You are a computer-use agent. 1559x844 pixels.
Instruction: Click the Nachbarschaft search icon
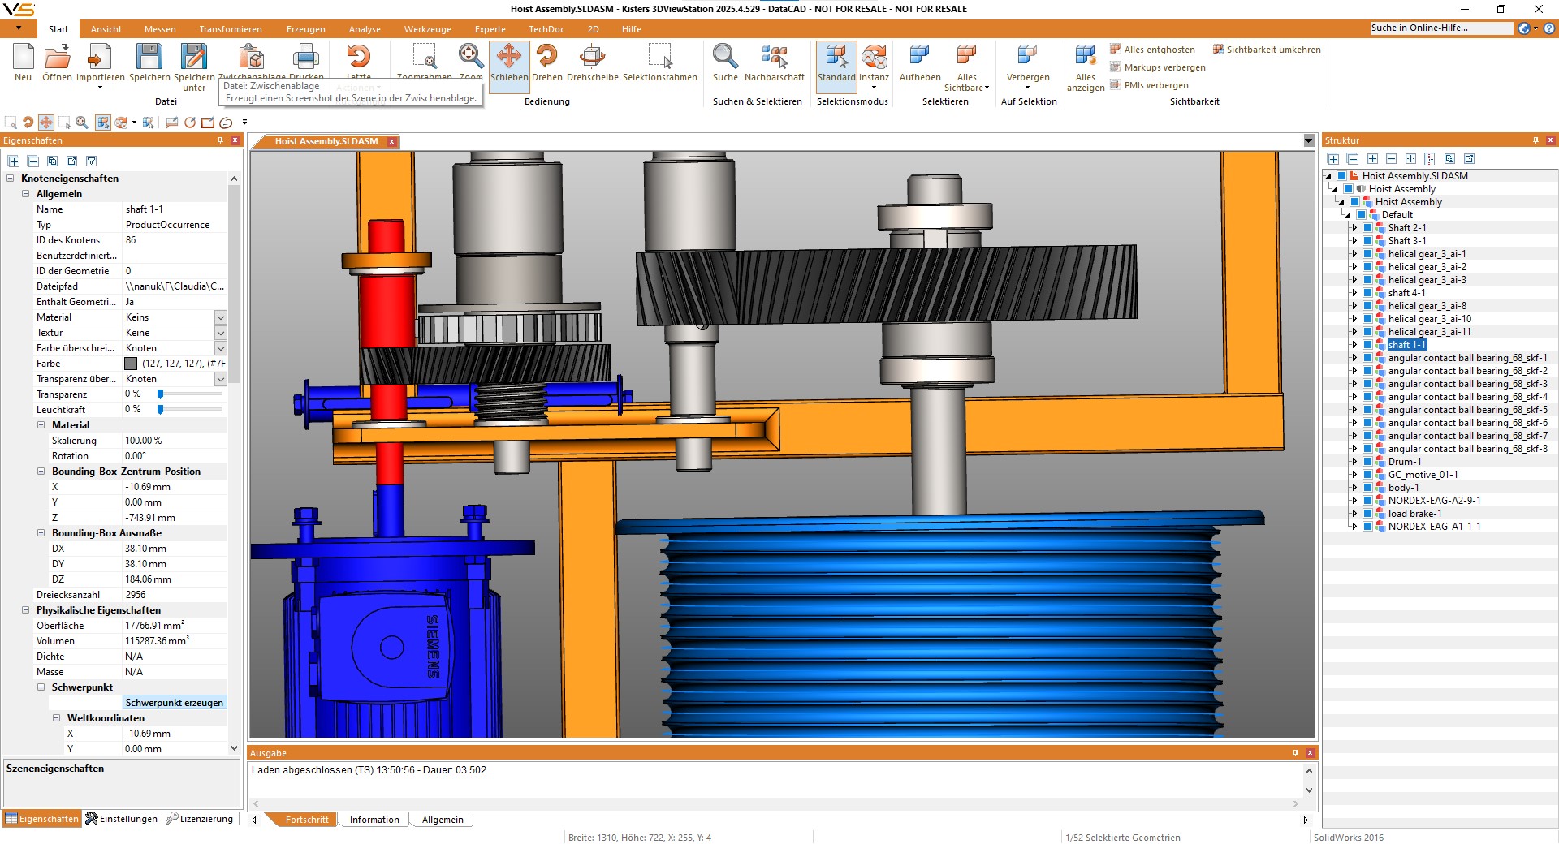[774, 58]
